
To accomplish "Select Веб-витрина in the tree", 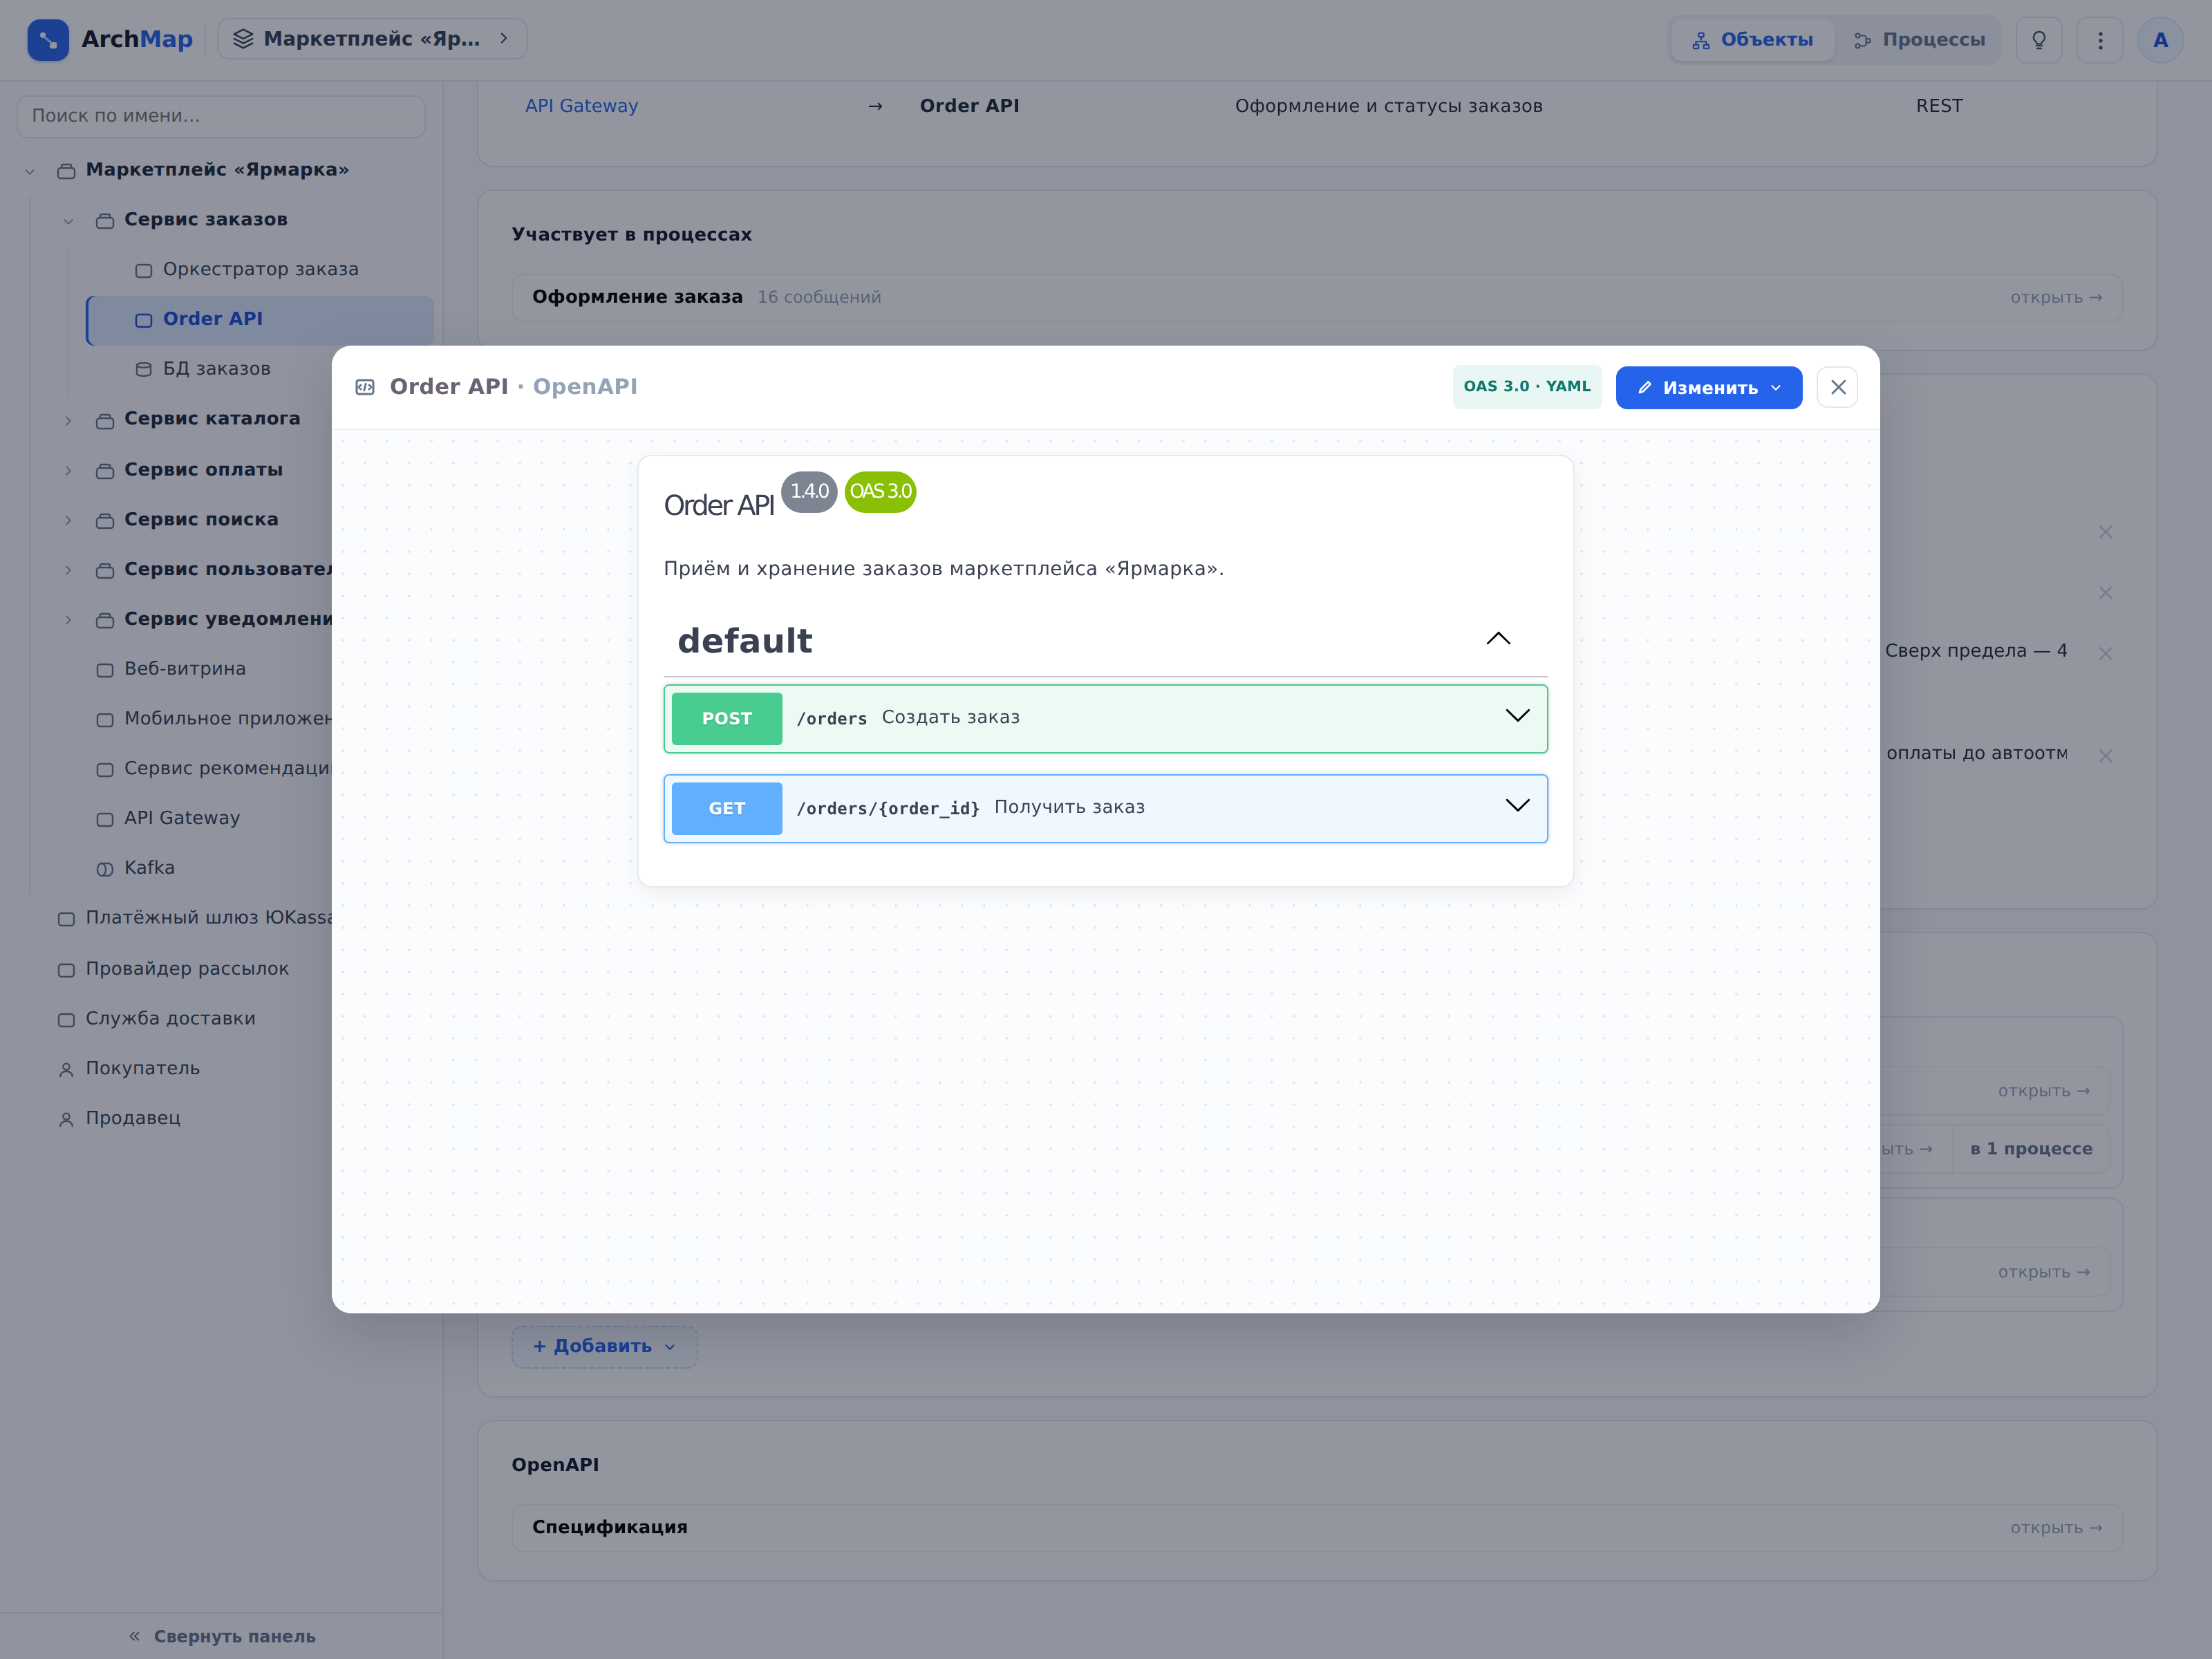I will (x=185, y=669).
